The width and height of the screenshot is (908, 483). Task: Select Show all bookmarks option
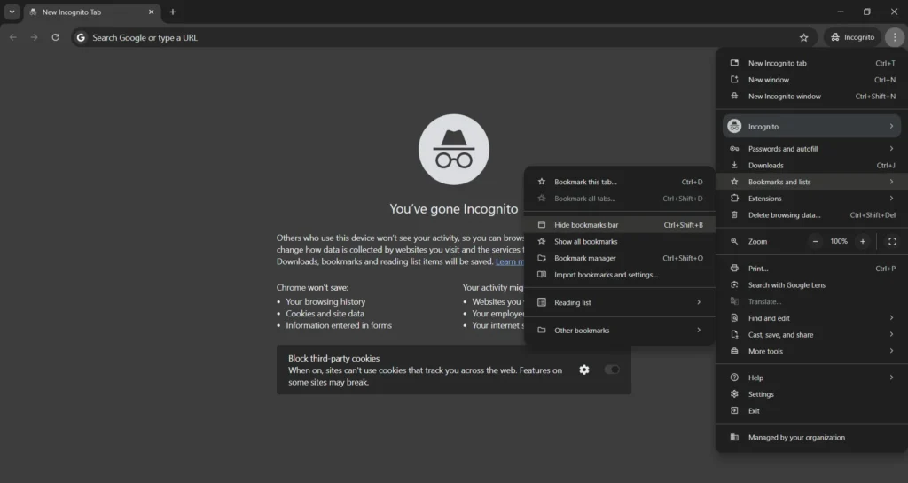(x=620, y=242)
